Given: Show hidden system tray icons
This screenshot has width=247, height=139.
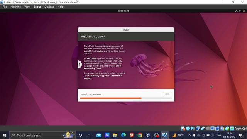Looking at the screenshot, I should pyautogui.click(x=189, y=135).
